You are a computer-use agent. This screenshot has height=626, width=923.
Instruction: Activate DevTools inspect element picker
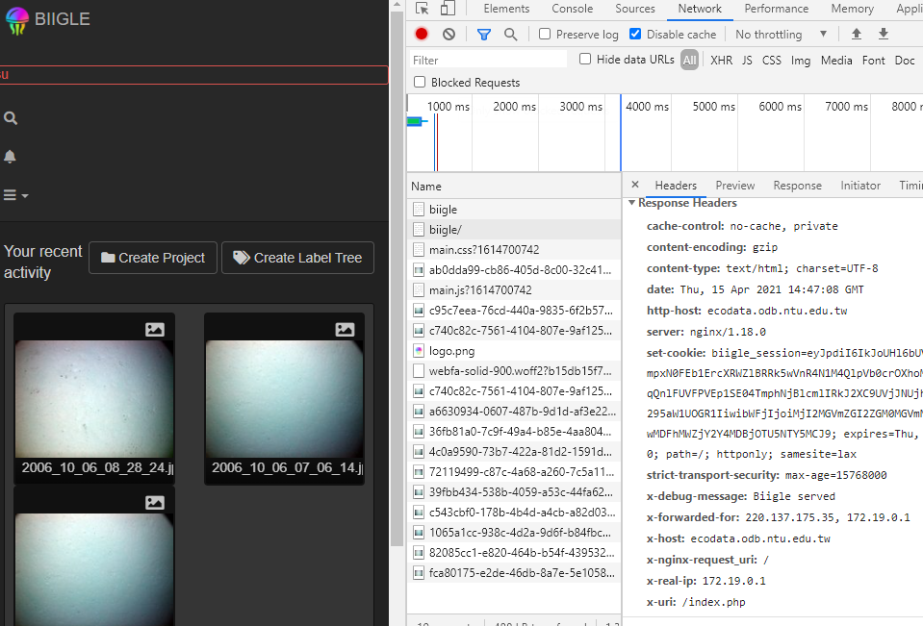[423, 9]
